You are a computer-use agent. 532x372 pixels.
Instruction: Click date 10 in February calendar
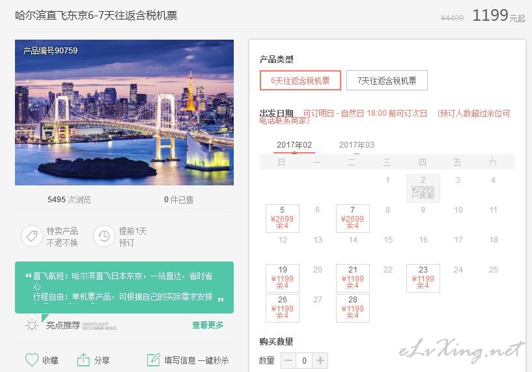click(x=458, y=210)
